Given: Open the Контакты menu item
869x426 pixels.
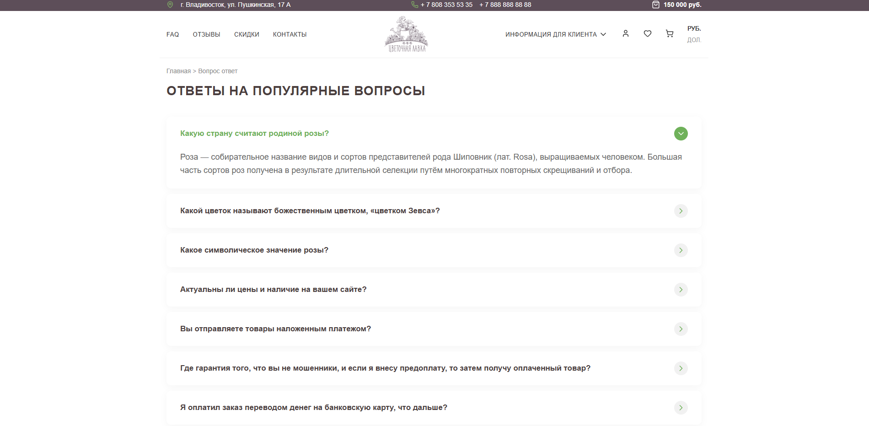Looking at the screenshot, I should tap(290, 34).
